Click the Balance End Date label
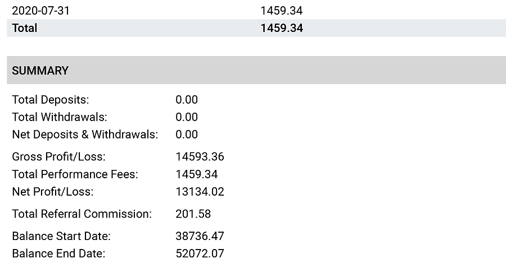506x263 pixels. coord(58,253)
